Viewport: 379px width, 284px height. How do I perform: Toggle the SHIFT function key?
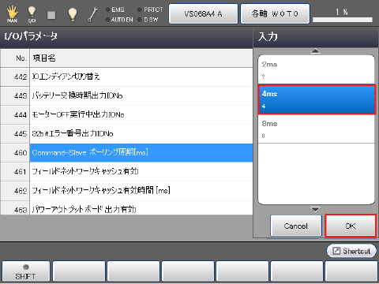click(25, 271)
